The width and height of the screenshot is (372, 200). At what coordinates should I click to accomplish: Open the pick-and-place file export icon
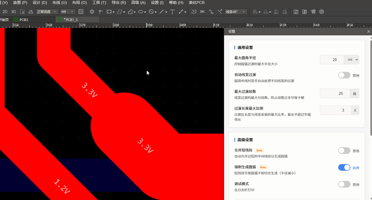(304, 12)
